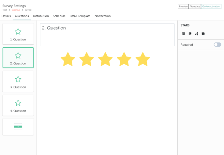The image size is (224, 155).
Task: Open the 4. Question card
Action: point(18,105)
